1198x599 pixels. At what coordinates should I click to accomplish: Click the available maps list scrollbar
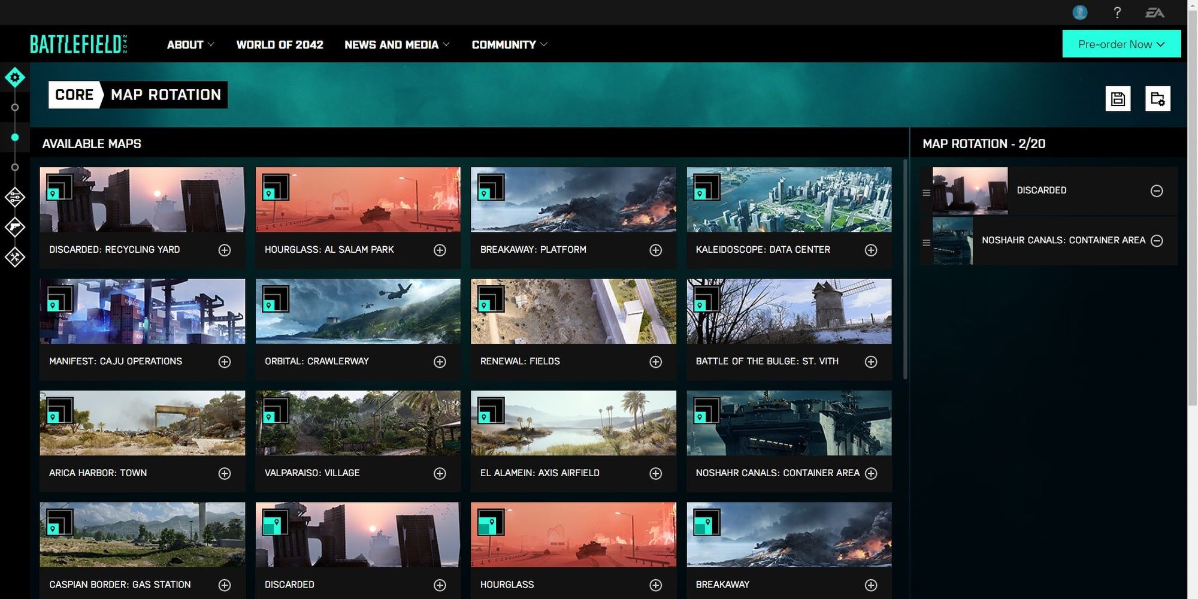(904, 270)
